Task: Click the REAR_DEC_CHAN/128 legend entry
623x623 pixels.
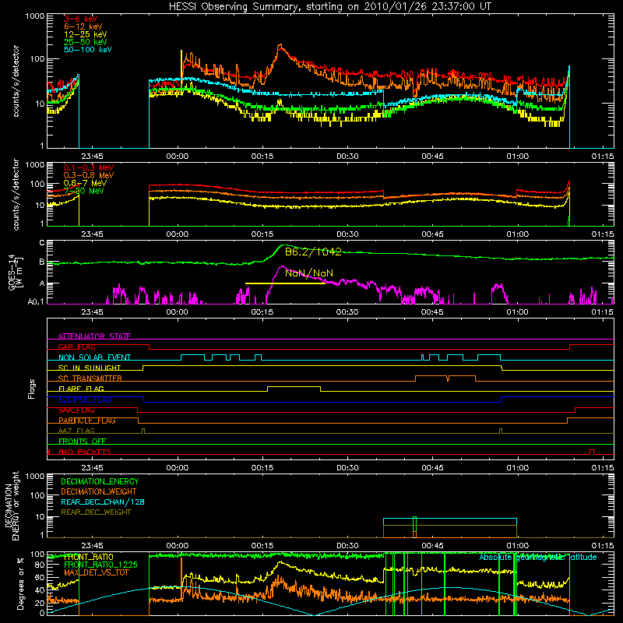Action: pos(103,502)
